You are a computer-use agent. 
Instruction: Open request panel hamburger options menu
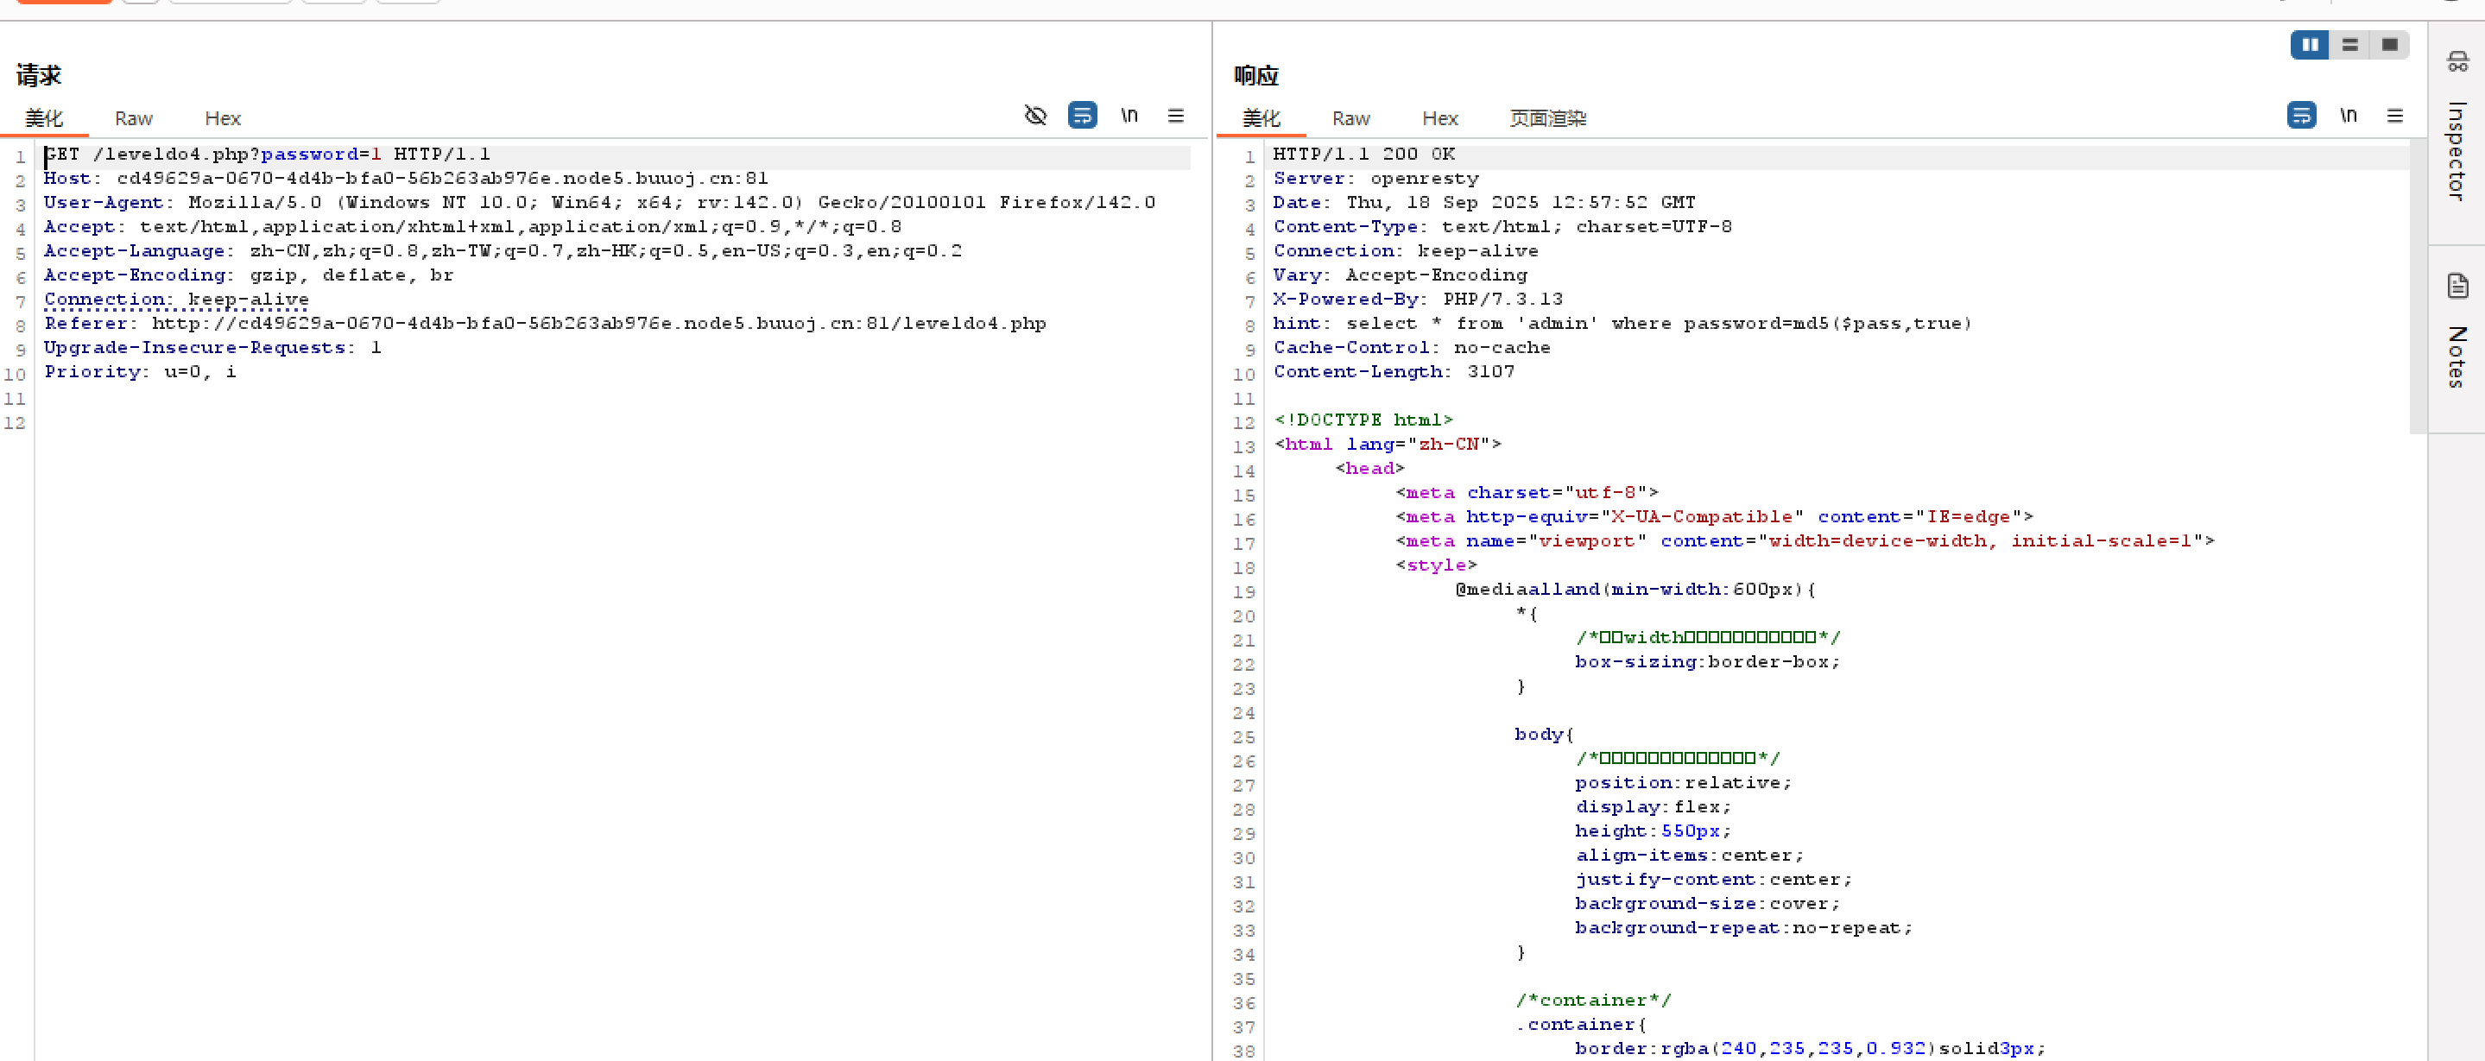(x=1175, y=116)
